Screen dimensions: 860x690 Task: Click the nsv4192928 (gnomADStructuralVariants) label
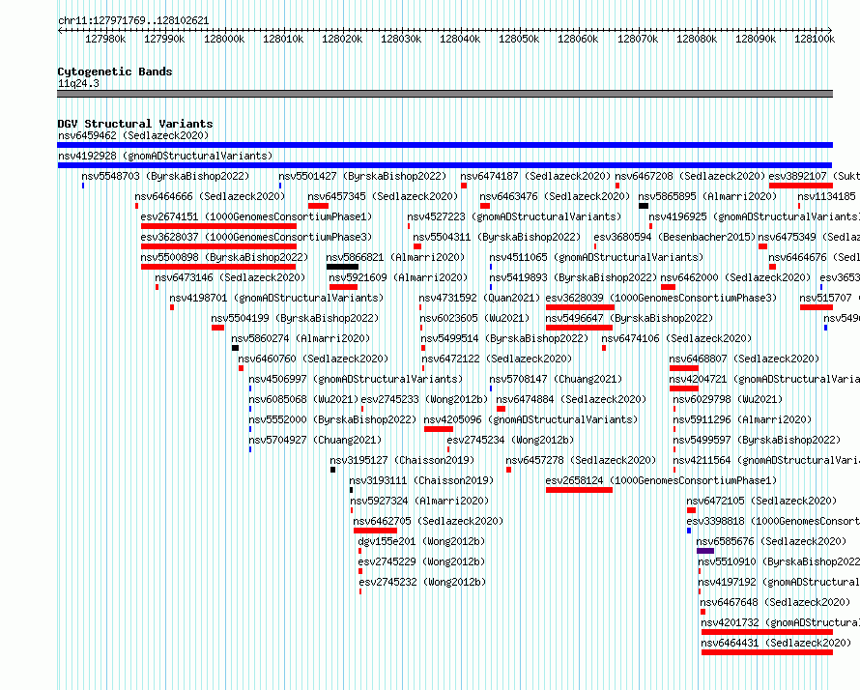[x=165, y=156]
